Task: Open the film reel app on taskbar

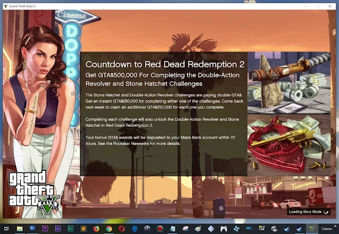Action: click(x=147, y=229)
